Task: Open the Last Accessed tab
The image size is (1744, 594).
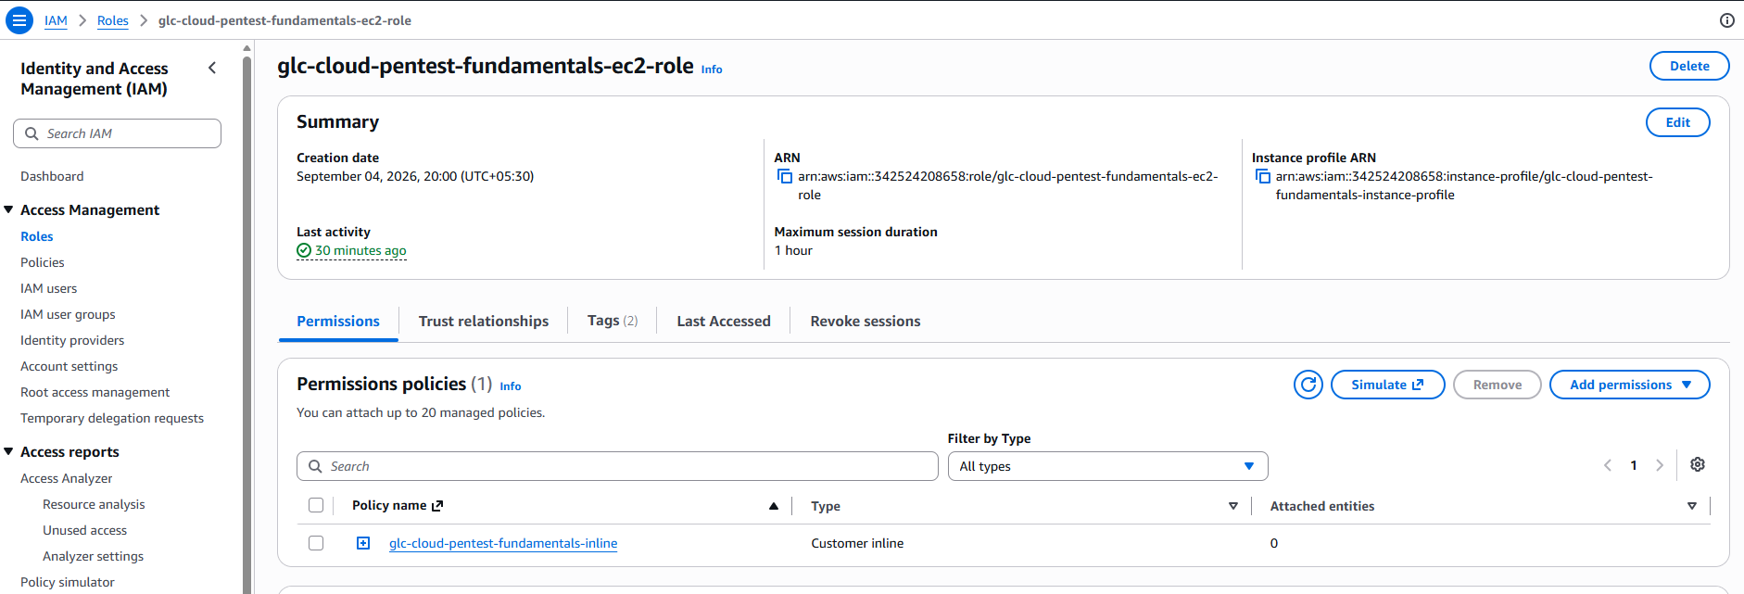Action: 724,322
